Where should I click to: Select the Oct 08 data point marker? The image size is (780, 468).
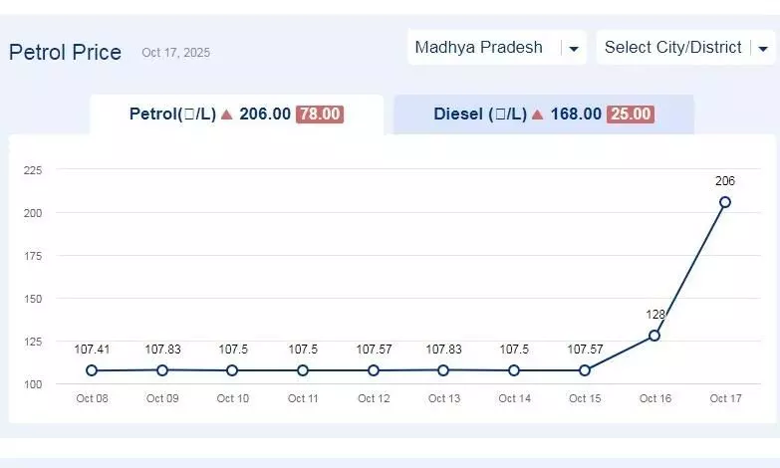[92, 370]
